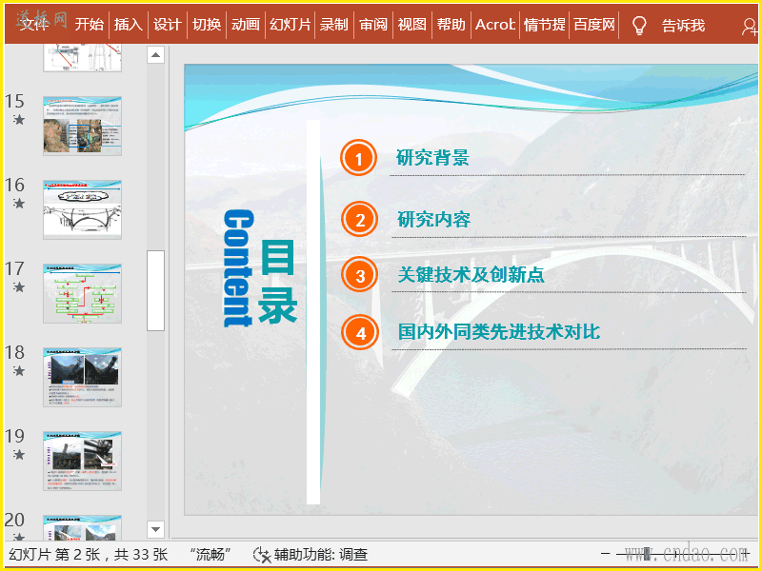Select slide 19 thumbnail

click(x=82, y=461)
